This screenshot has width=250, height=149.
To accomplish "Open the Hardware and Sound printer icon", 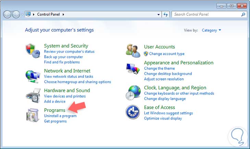I will [33, 96].
